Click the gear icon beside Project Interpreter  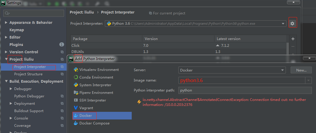click(x=292, y=24)
